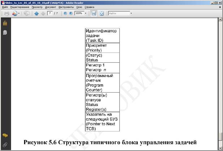Click the 'Программный' text
The image size is (223, 151).
(x=99, y=76)
